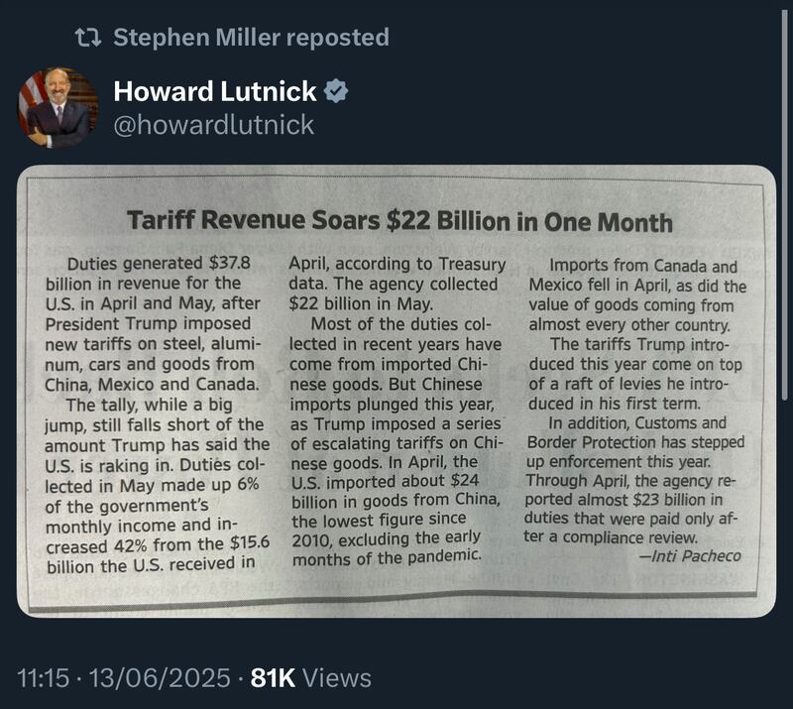Click the 11:15 post time

[46, 678]
